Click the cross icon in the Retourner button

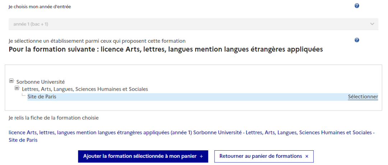coord(307,156)
